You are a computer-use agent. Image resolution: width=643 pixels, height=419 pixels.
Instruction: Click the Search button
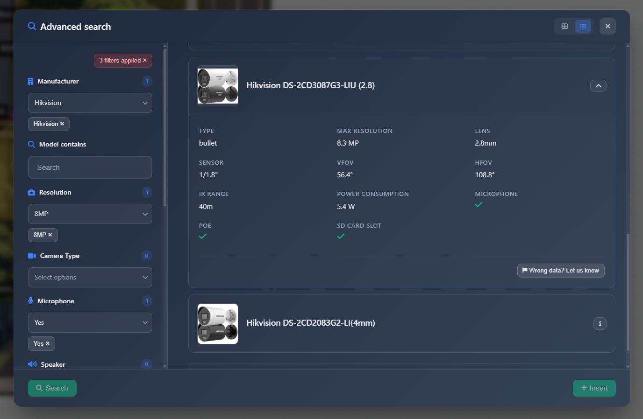[x=52, y=388]
